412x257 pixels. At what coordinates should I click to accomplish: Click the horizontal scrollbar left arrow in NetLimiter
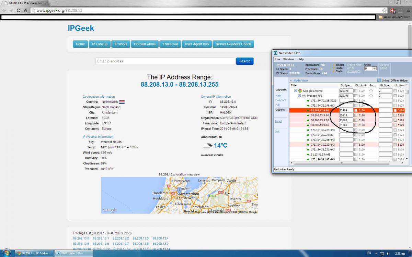(291, 163)
